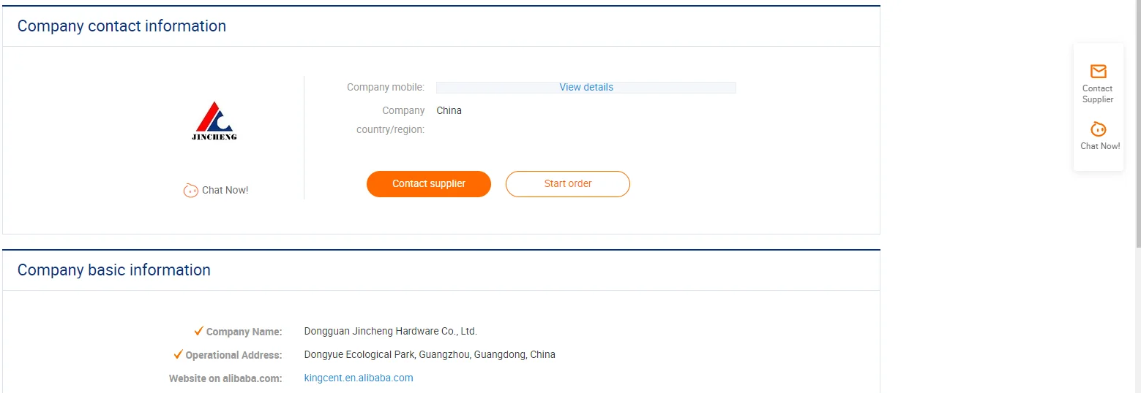This screenshot has height=393, width=1141.
Task: Click the Dongyue Ecological Park address text
Action: [430, 354]
